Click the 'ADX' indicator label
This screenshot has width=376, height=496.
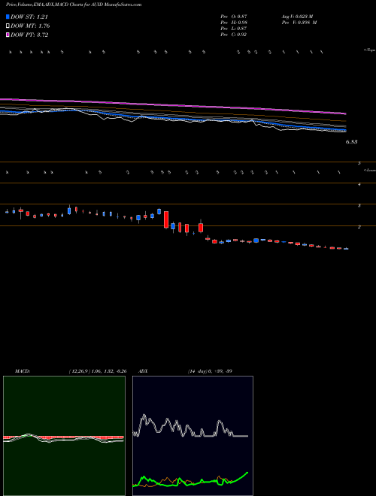click(143, 371)
